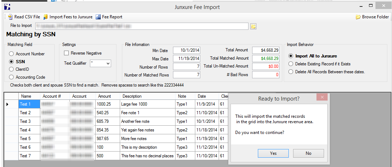Click Yes in Ready to Import dialog

[273, 153]
